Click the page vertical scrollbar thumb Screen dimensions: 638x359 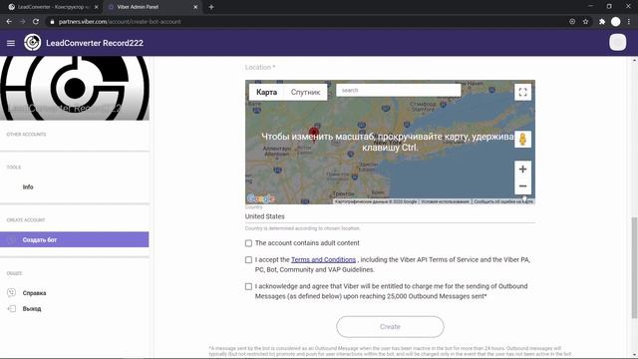tap(634, 268)
